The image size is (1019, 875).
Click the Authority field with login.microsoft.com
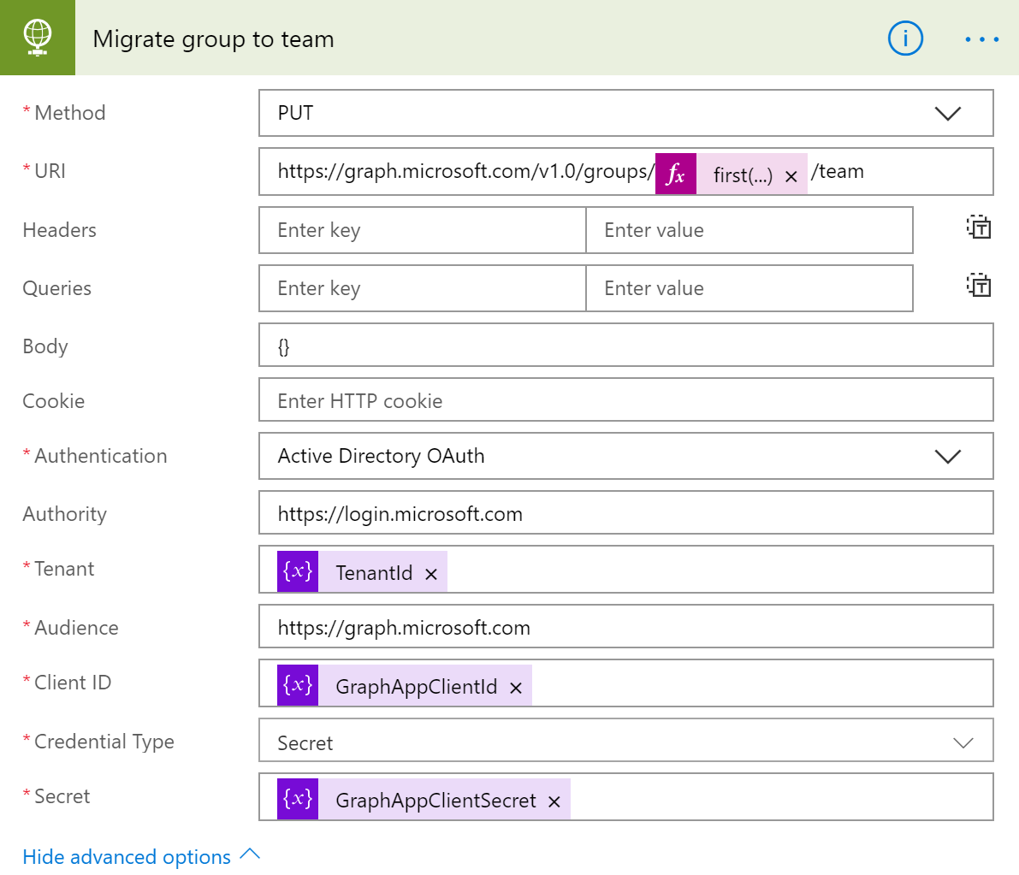[626, 513]
